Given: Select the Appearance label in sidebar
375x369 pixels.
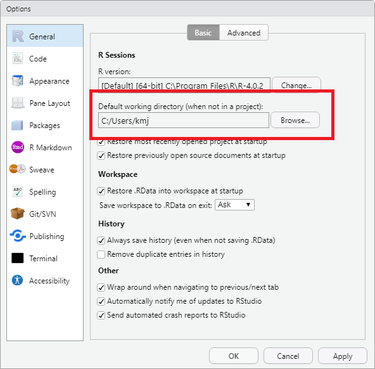Looking at the screenshot, I should tap(49, 81).
